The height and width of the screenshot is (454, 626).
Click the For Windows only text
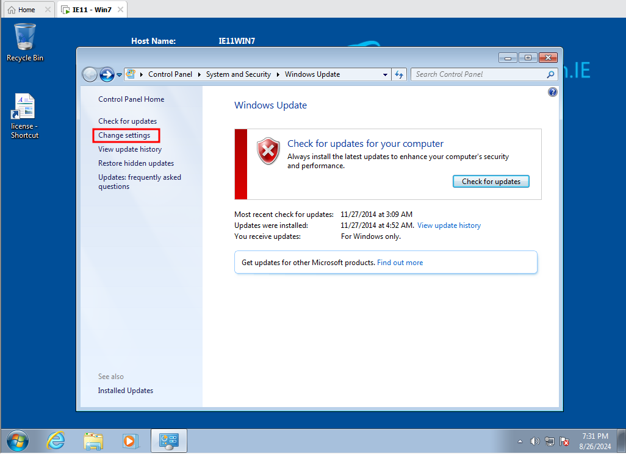pyautogui.click(x=370, y=236)
